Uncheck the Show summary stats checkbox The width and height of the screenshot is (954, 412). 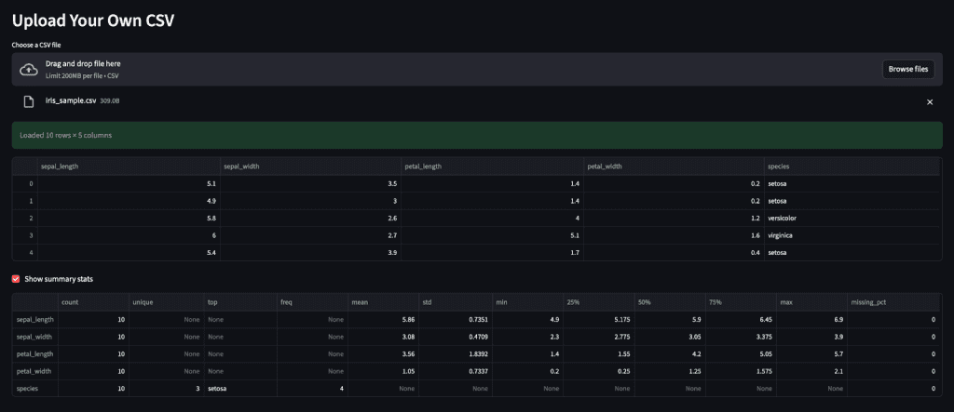click(15, 279)
